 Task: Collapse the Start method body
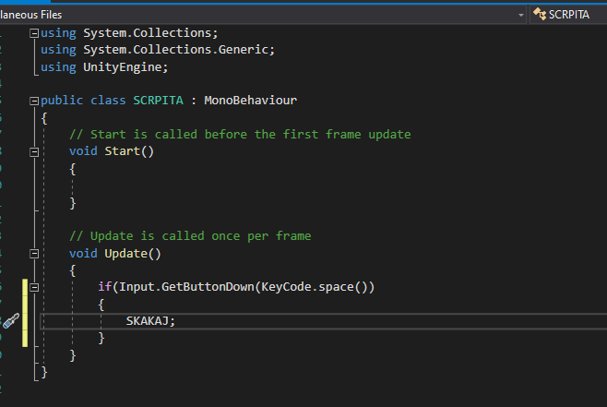pos(35,151)
